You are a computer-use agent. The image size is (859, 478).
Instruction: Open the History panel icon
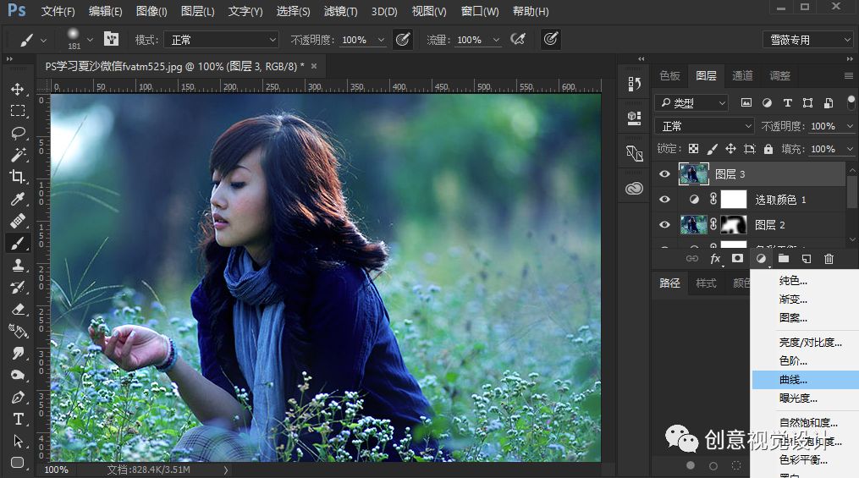tap(635, 83)
